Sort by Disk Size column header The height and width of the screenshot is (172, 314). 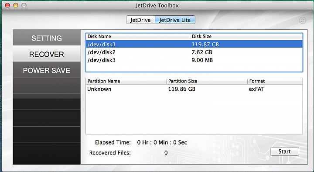(246, 36)
